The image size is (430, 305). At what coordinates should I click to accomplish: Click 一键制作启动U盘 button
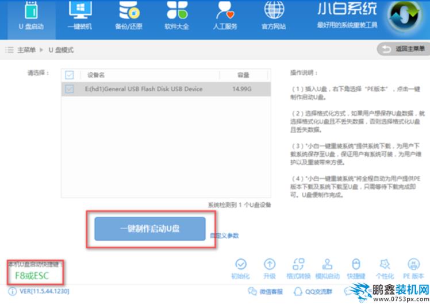(149, 229)
